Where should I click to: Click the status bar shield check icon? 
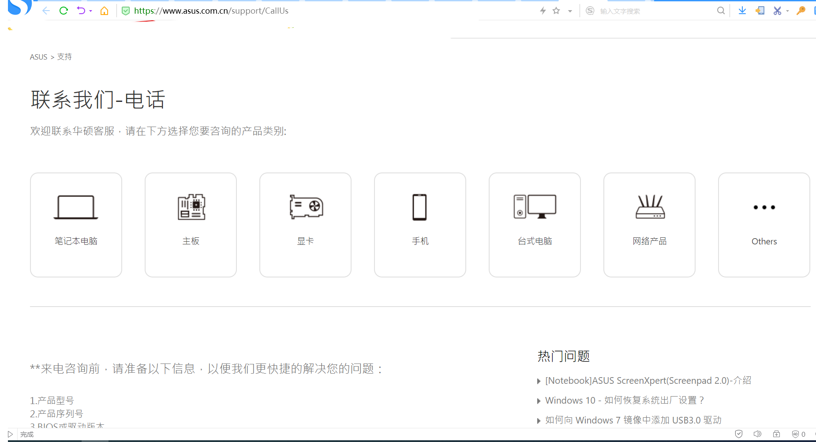point(739,434)
